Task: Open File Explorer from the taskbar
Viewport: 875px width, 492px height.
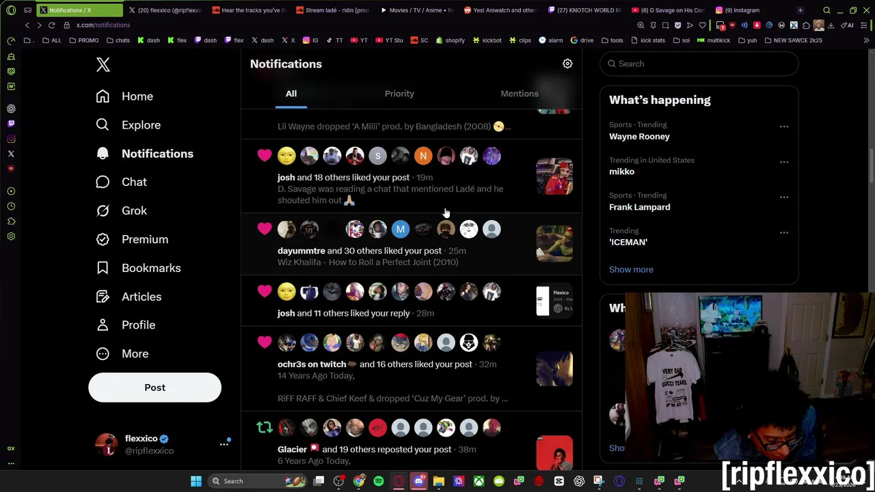Action: tap(439, 481)
